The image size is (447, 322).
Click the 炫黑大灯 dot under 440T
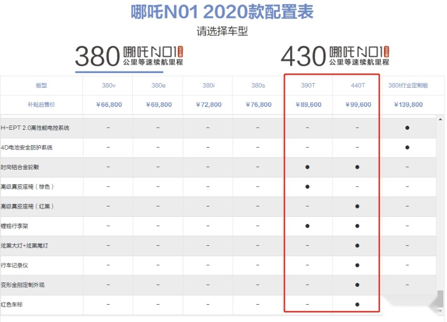(x=357, y=246)
